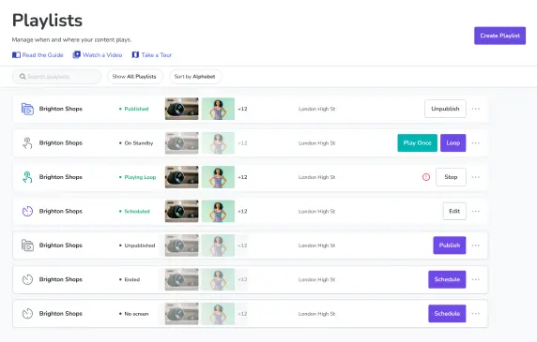
Task: Open more options for the Ended playlist
Action: pos(476,279)
